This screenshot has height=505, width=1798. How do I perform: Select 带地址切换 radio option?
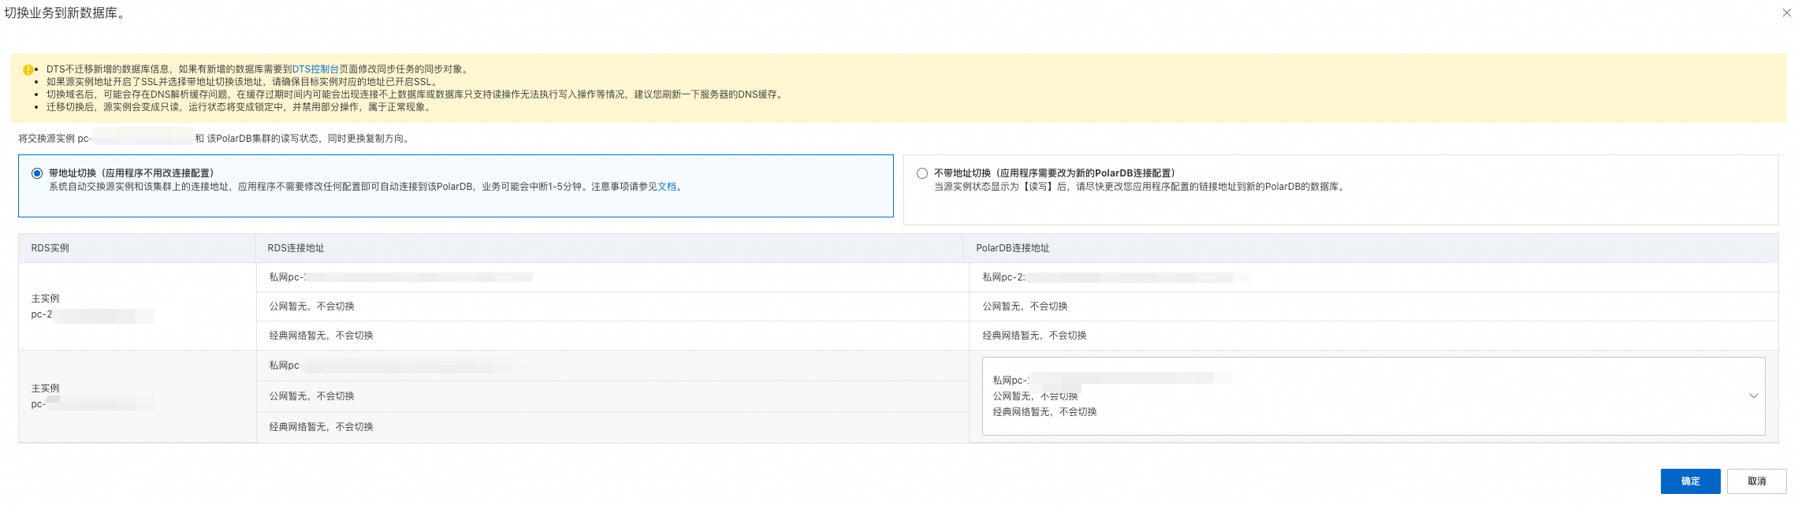[x=37, y=173]
